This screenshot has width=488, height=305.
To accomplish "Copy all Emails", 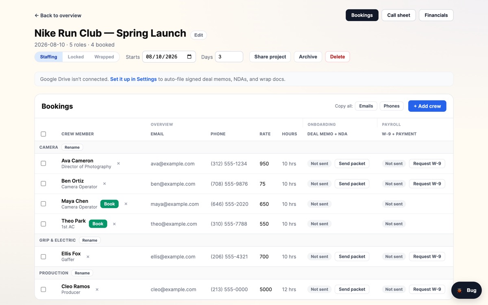I will pyautogui.click(x=366, y=106).
